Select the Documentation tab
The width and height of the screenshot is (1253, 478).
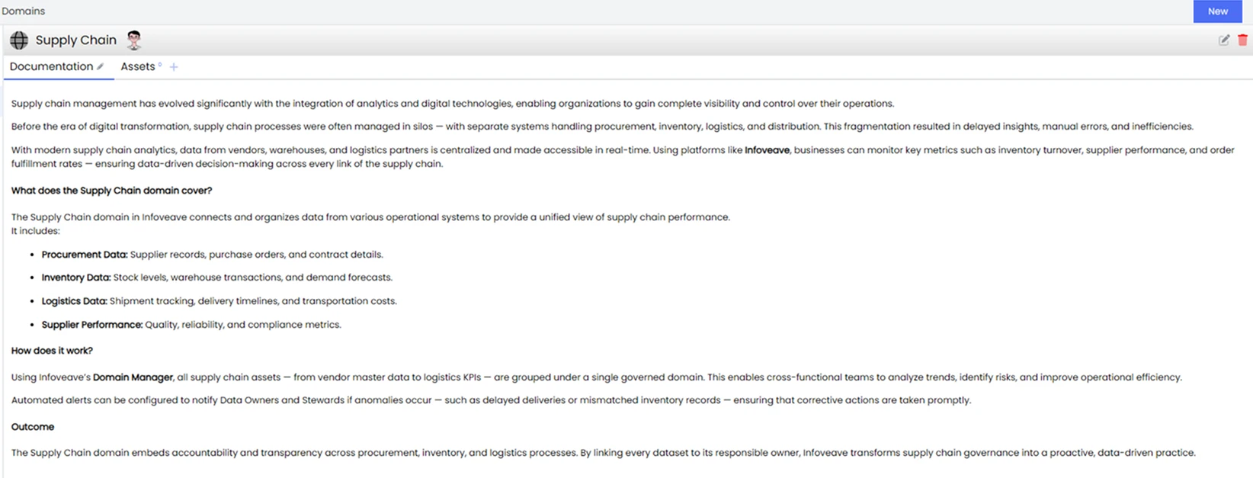(51, 67)
